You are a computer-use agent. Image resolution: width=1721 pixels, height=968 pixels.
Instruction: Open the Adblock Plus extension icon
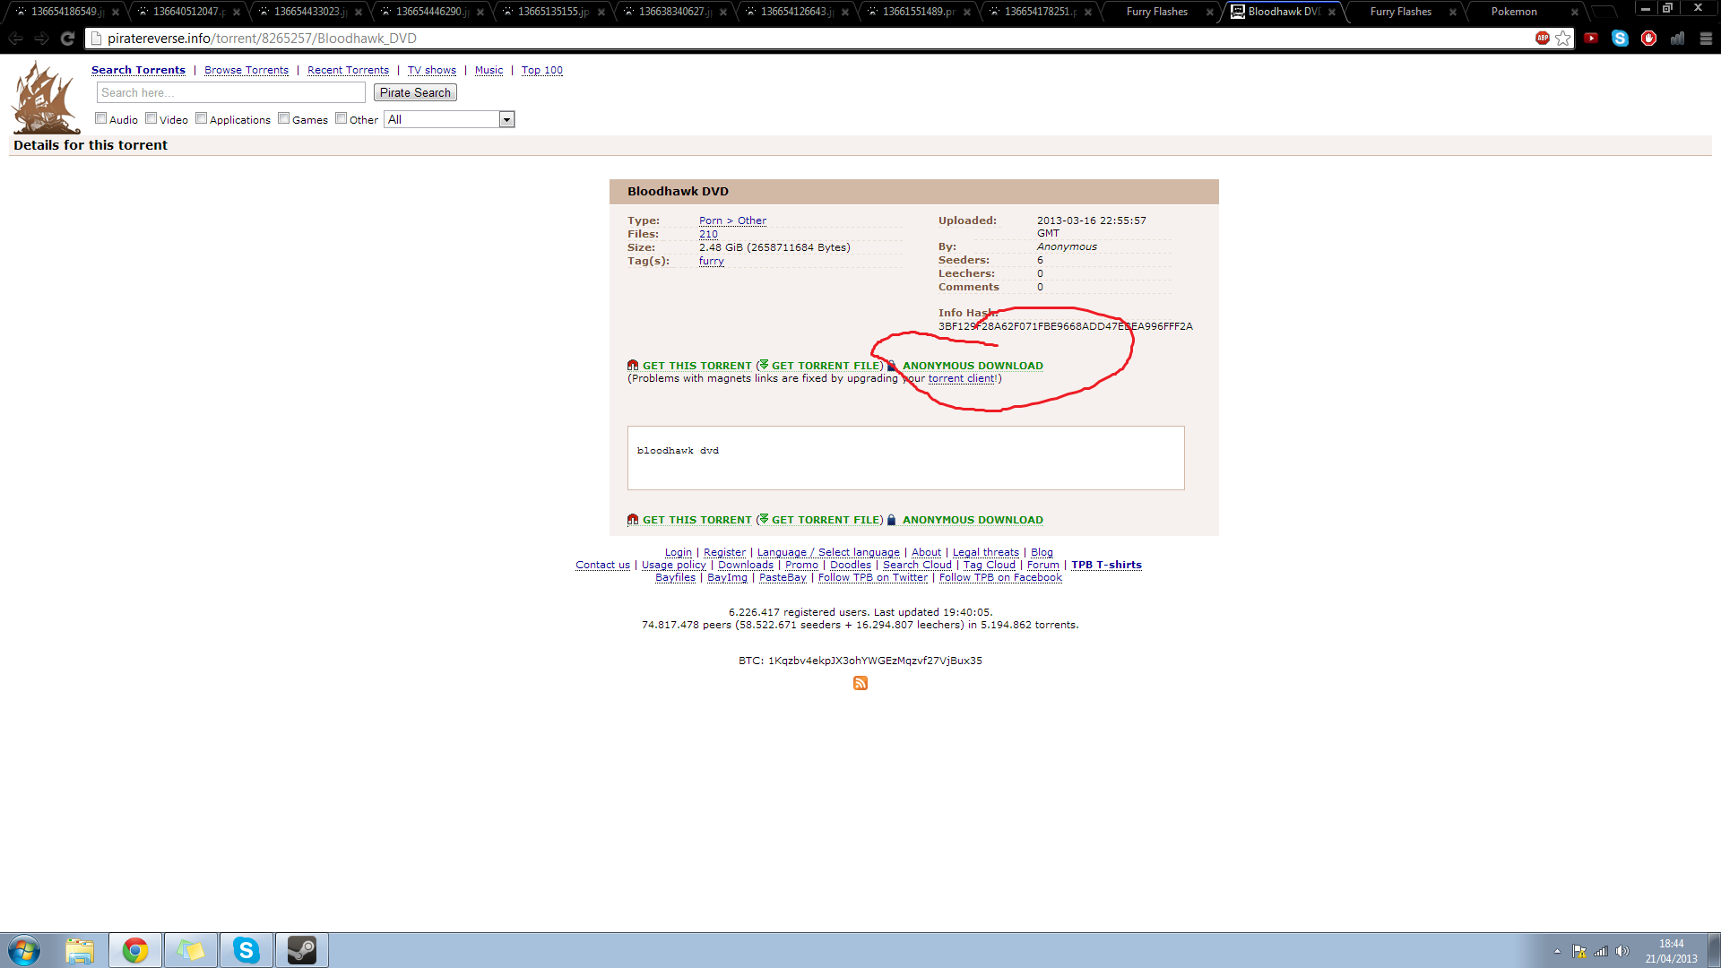tap(1542, 39)
